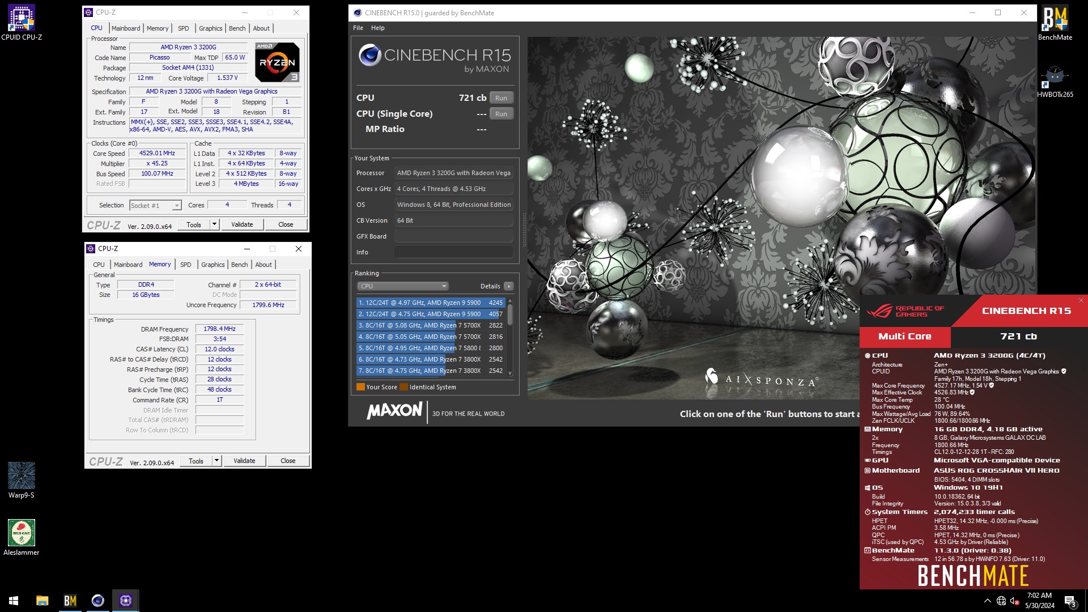Image resolution: width=1088 pixels, height=612 pixels.
Task: Click the Details label in Cinebench ranking
Action: [490, 286]
